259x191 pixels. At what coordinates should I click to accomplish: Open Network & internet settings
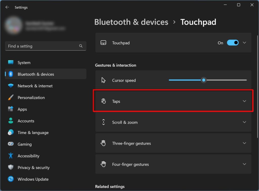(11, 86)
